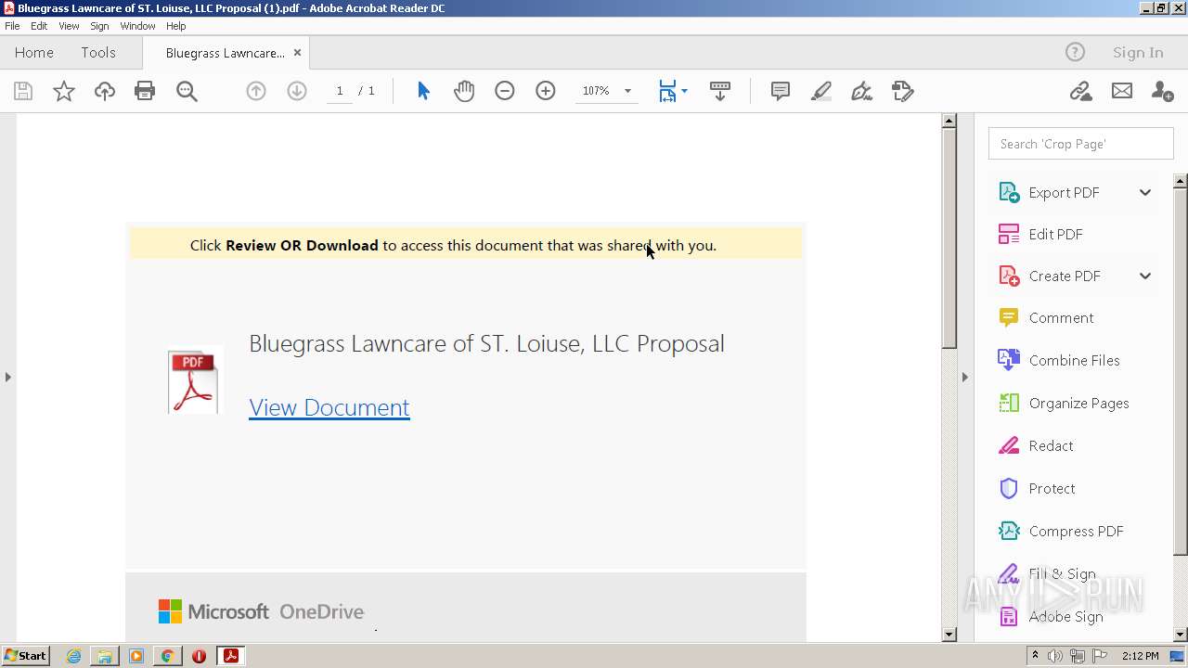Open fit options dropdown arrow
The image size is (1188, 668).
(x=684, y=91)
